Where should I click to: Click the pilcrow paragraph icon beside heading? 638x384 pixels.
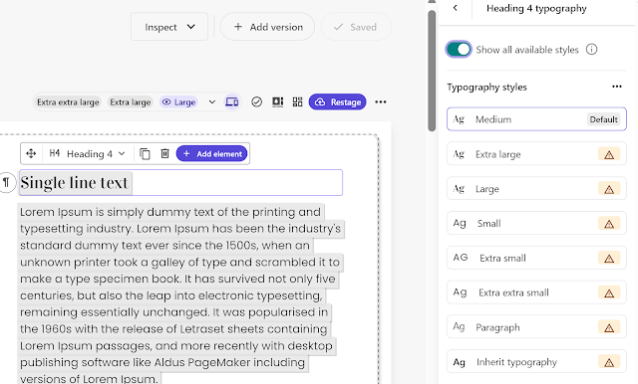point(7,182)
